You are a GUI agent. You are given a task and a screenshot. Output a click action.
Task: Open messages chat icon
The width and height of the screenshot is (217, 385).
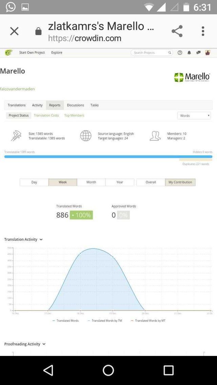click(198, 52)
